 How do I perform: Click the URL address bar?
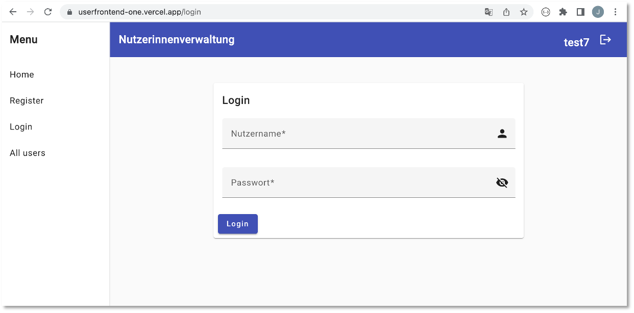point(276,12)
